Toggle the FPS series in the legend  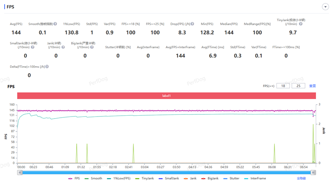(x=73, y=178)
